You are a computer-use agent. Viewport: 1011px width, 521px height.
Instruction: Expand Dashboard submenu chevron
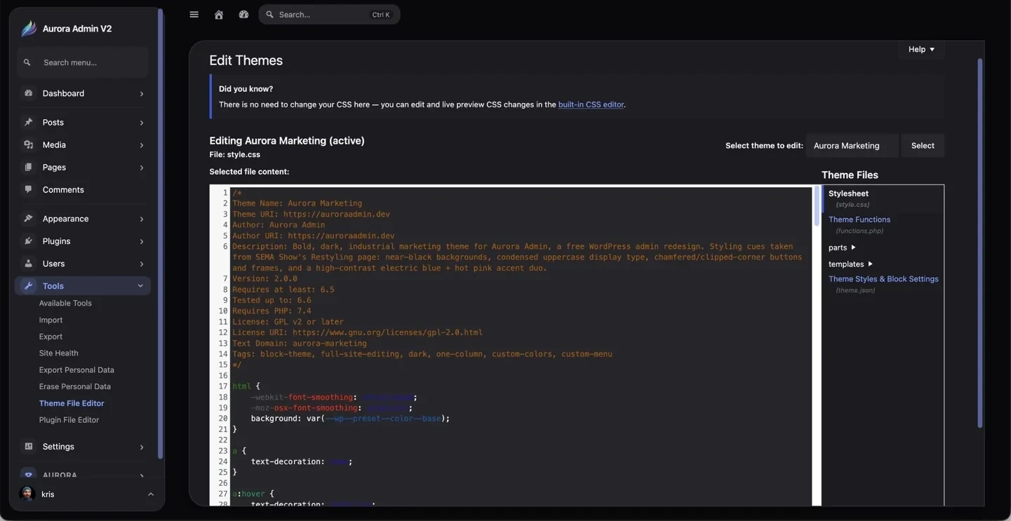point(142,94)
